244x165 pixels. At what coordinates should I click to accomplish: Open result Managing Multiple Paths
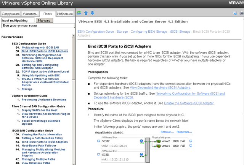point(38,159)
